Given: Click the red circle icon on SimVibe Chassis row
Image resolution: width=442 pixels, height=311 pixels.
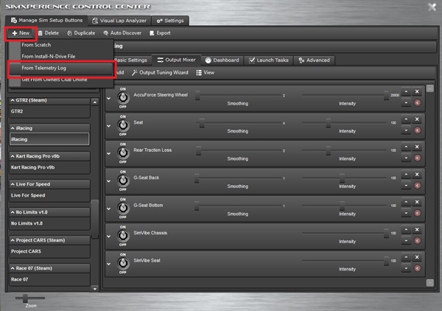Looking at the screenshot, I should (418, 241).
